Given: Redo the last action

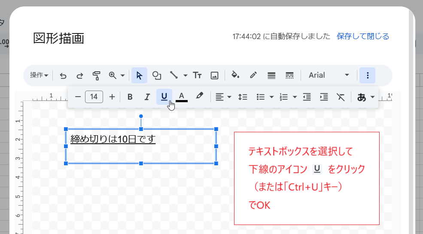Looking at the screenshot, I should 79,76.
